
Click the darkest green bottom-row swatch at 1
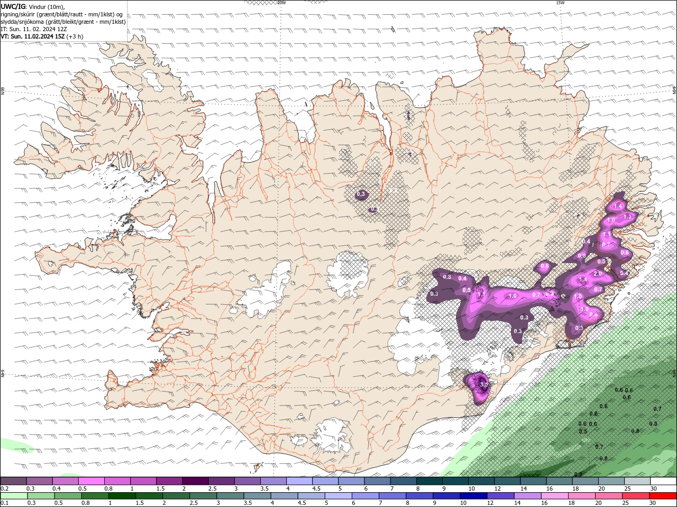[x=122, y=496]
